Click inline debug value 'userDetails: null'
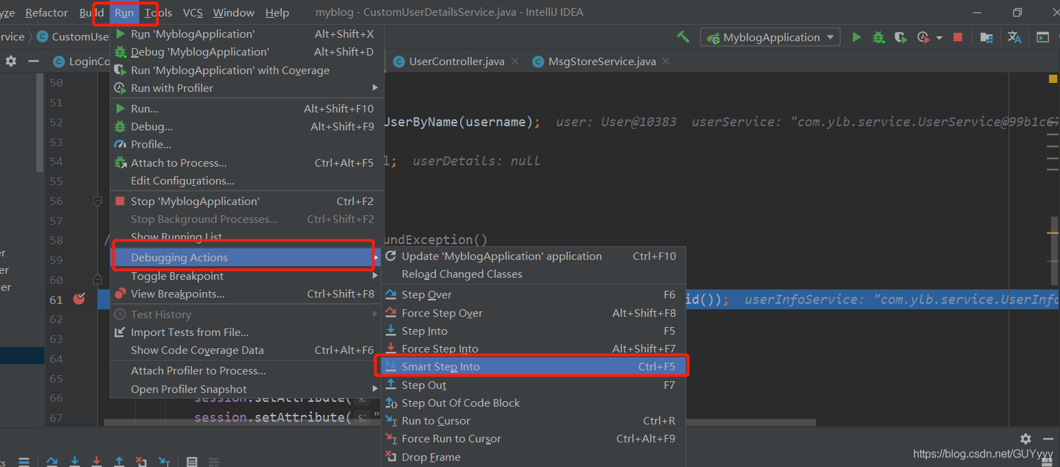 476,160
